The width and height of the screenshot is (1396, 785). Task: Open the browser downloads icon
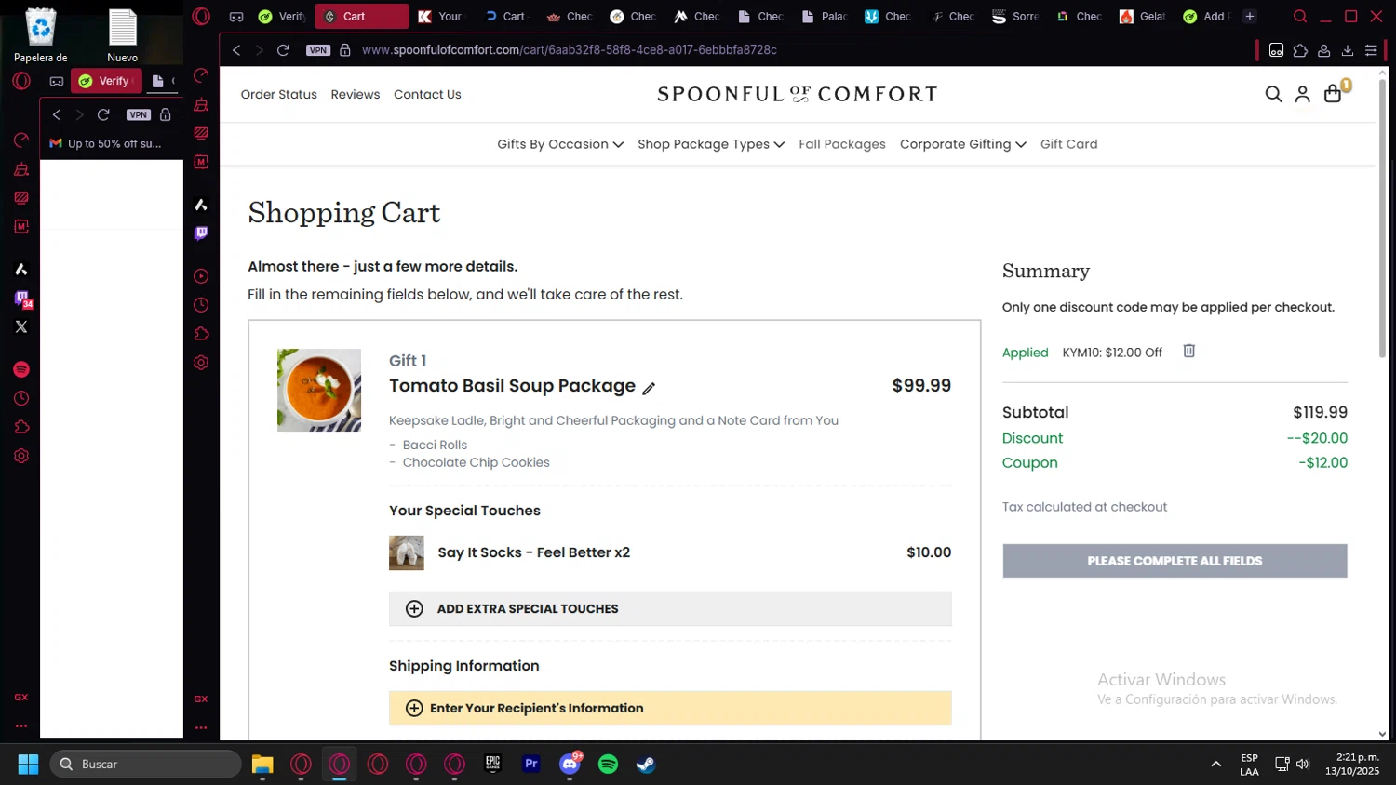[1347, 50]
